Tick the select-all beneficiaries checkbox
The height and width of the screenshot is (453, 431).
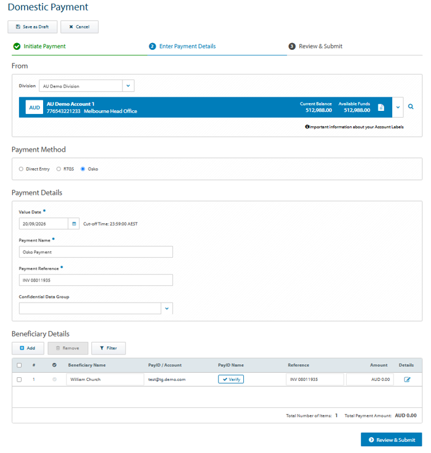19,365
